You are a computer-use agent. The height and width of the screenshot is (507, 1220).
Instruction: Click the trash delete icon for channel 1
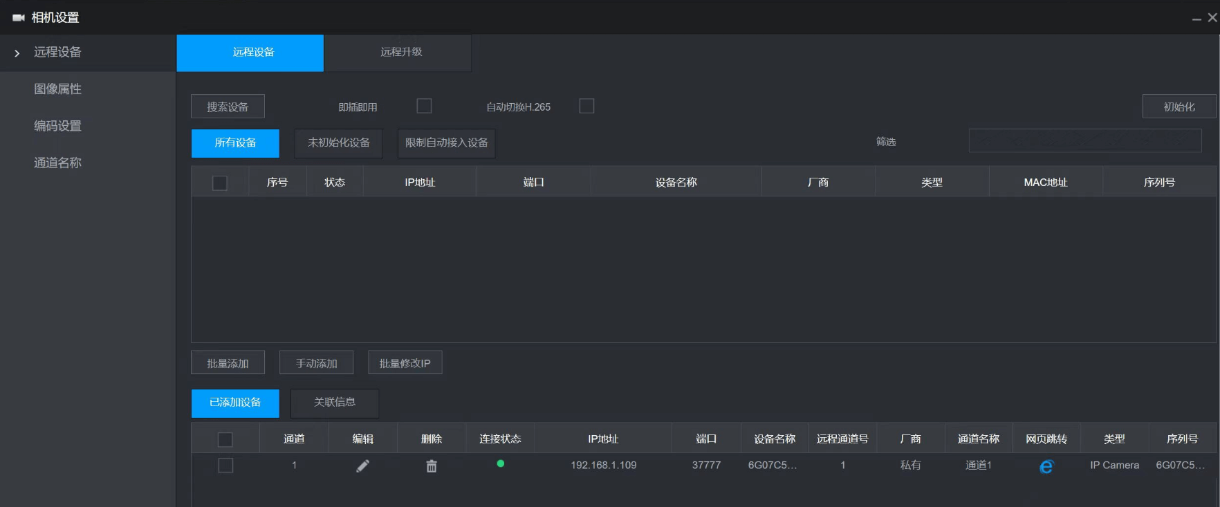(432, 466)
